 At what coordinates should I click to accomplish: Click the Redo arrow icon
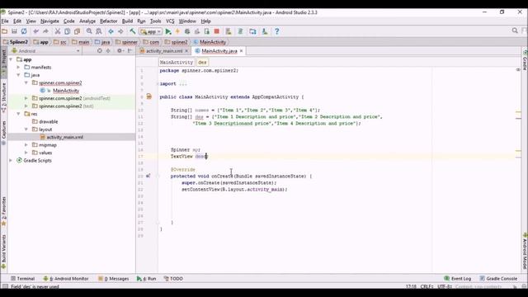tap(45, 31)
